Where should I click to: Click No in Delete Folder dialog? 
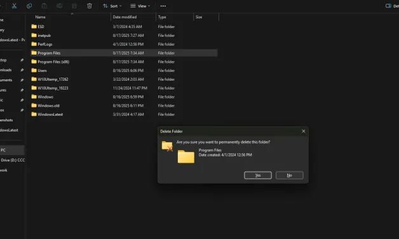point(289,175)
